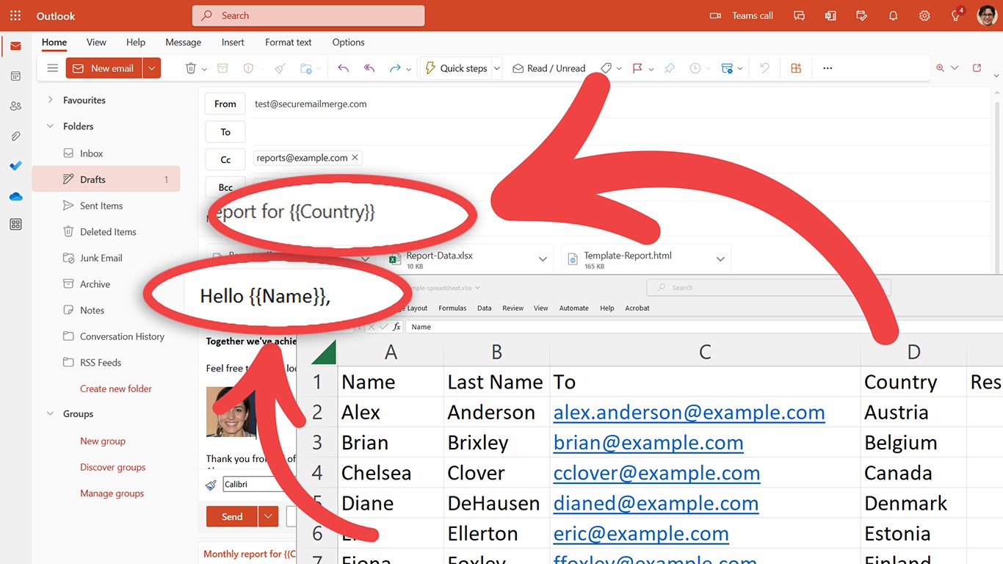This screenshot has width=1003, height=564.
Task: Click the Zoom magnifier icon in ribbon
Action: click(940, 68)
